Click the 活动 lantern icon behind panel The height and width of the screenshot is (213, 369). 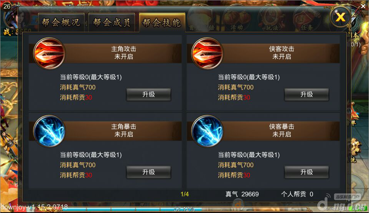[x=237, y=21]
